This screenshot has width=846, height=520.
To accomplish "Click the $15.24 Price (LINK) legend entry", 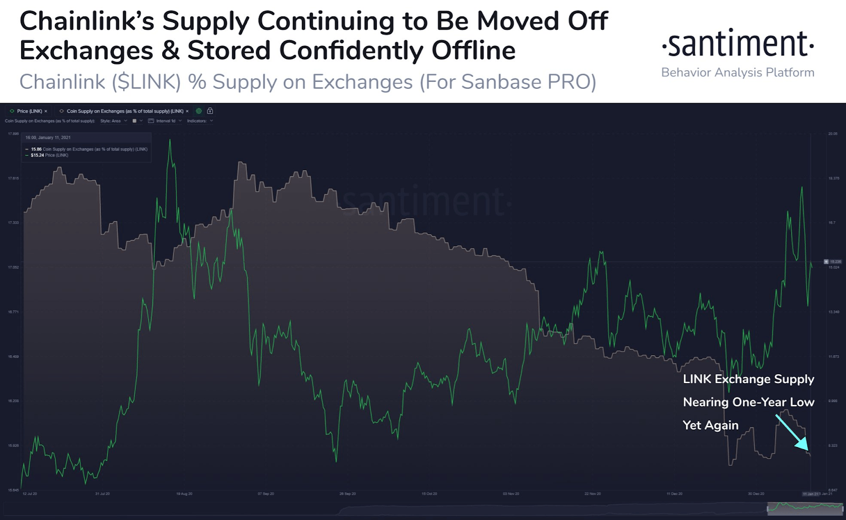I will tap(47, 155).
